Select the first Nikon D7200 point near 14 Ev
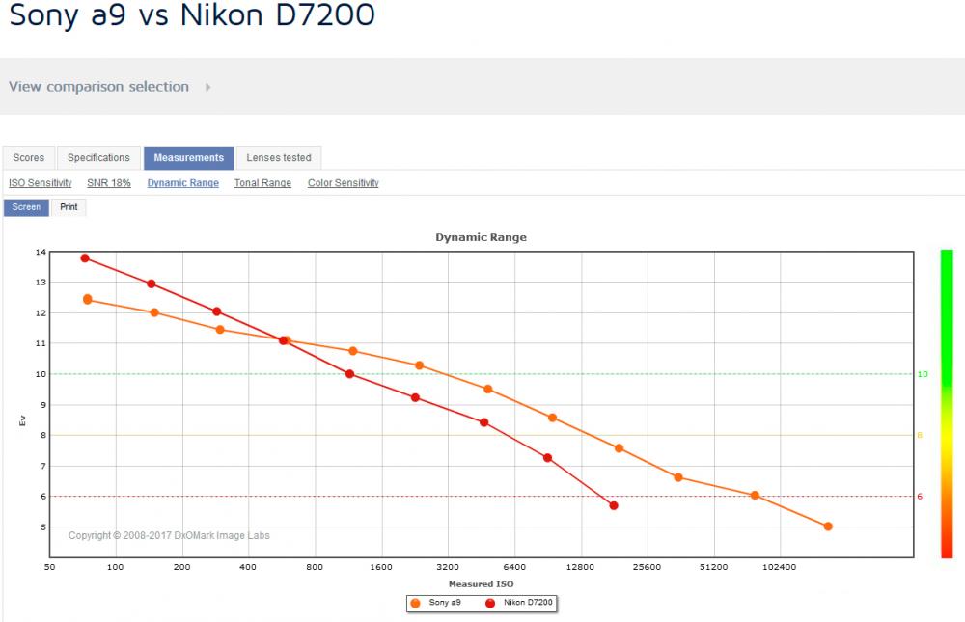Image resolution: width=965 pixels, height=622 pixels. [85, 258]
